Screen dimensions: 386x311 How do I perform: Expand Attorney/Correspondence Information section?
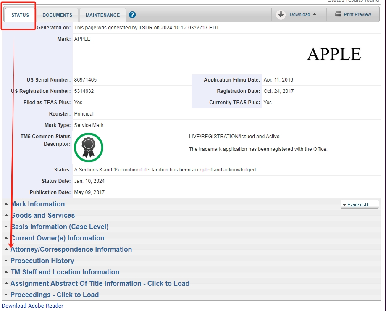pyautogui.click(x=71, y=249)
